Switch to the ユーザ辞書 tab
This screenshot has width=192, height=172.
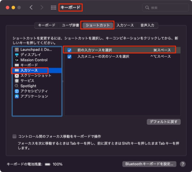[x=71, y=25]
